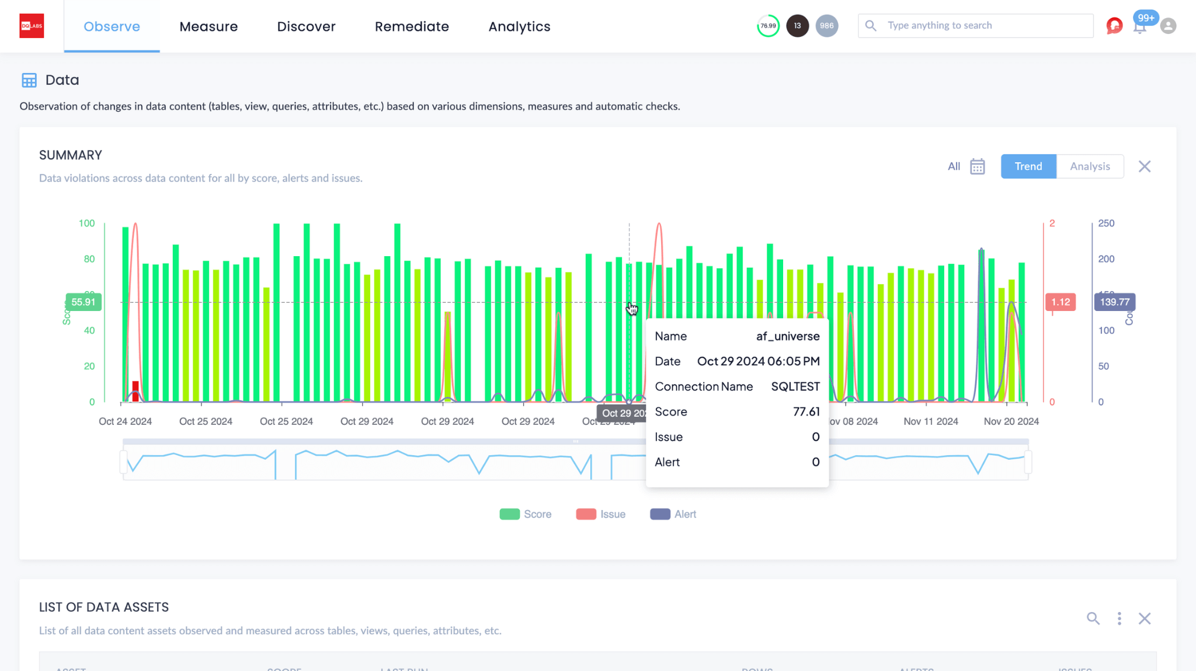The image size is (1196, 671).
Task: Toggle the Score legend entry
Action: coord(525,514)
